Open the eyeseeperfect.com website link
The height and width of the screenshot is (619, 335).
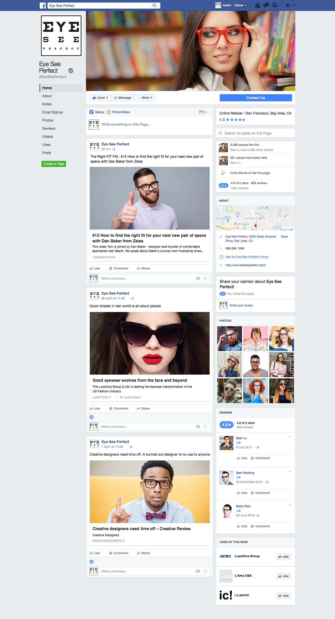(x=245, y=265)
